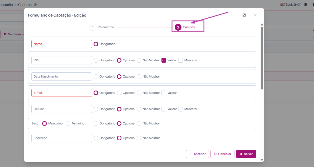Screen dimensions: 314x167
Task: Open the help question-mark icon
Action: click(35, 5)
